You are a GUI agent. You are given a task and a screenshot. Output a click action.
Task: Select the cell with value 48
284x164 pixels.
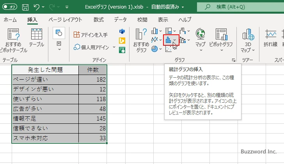[93, 109]
